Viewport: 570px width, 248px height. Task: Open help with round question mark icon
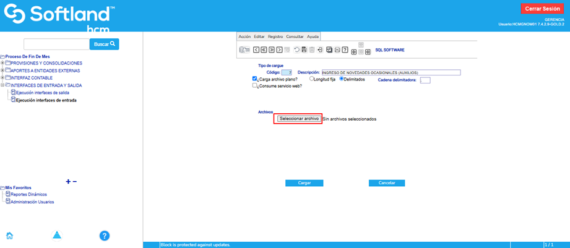pos(105,235)
